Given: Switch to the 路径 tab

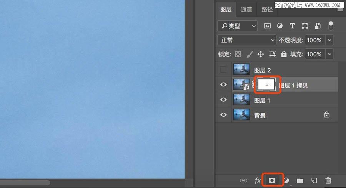Looking at the screenshot, I should point(267,10).
